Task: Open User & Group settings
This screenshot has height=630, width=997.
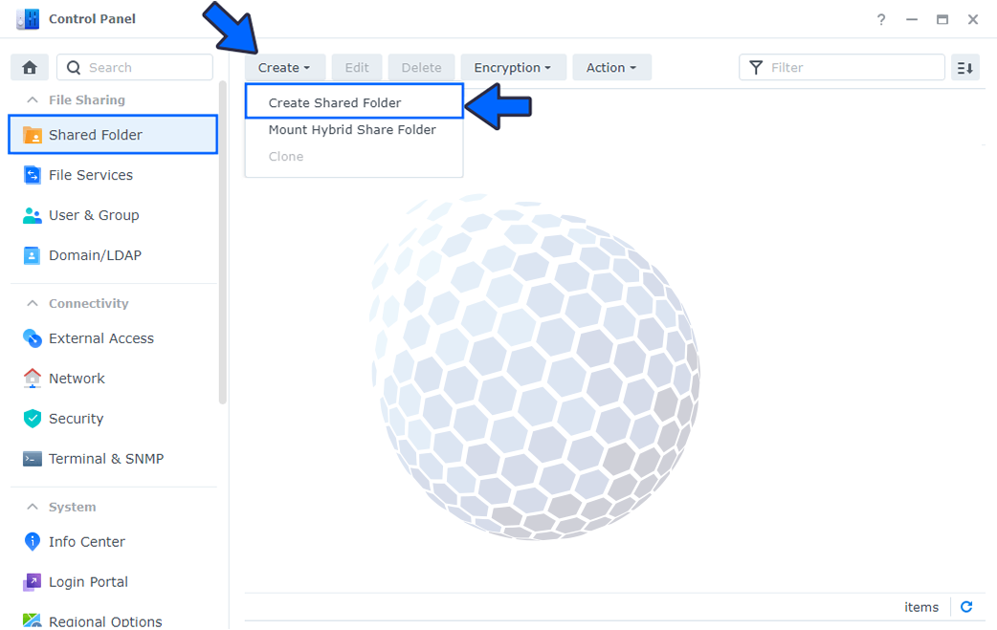Action: click(32, 215)
